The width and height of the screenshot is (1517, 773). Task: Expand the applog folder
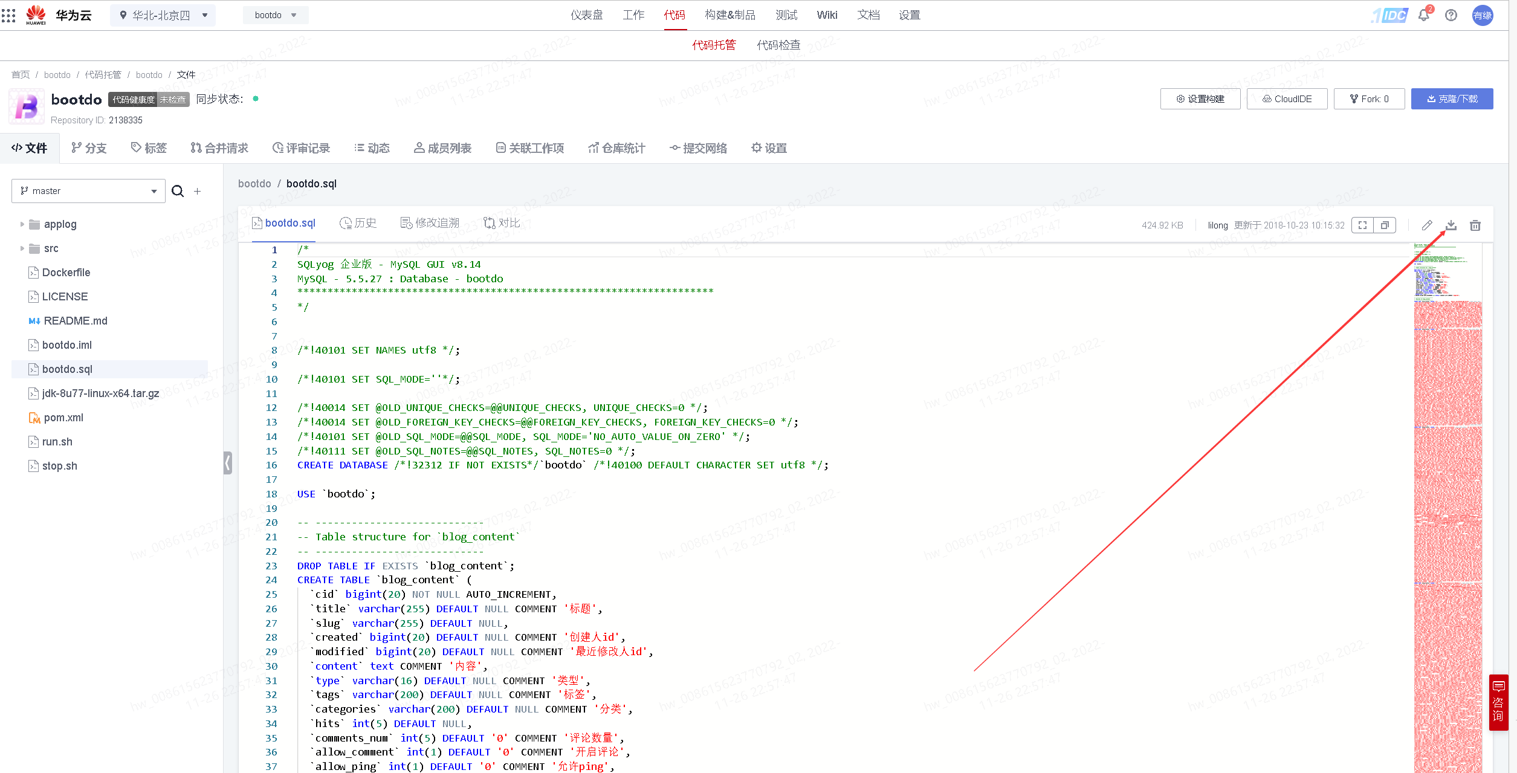22,224
